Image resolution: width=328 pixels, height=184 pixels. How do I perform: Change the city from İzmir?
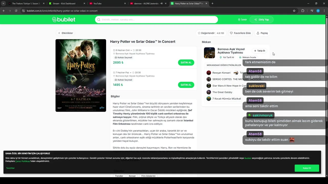tap(242, 20)
